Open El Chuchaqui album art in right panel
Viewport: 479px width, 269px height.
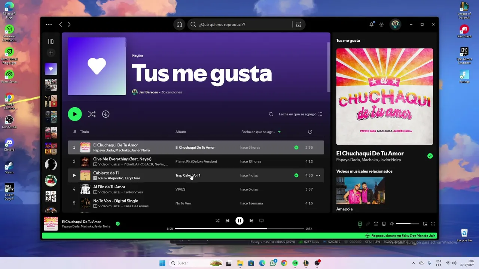[x=385, y=96]
